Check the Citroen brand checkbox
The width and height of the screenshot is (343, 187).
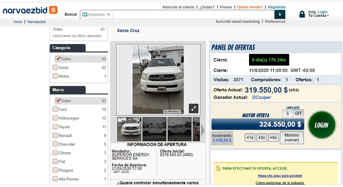pos(55,153)
